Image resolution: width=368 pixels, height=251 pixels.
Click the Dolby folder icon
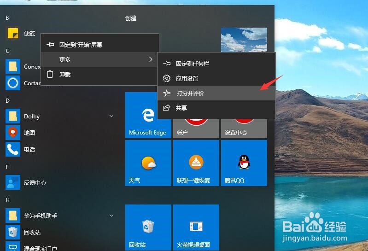pyautogui.click(x=13, y=116)
